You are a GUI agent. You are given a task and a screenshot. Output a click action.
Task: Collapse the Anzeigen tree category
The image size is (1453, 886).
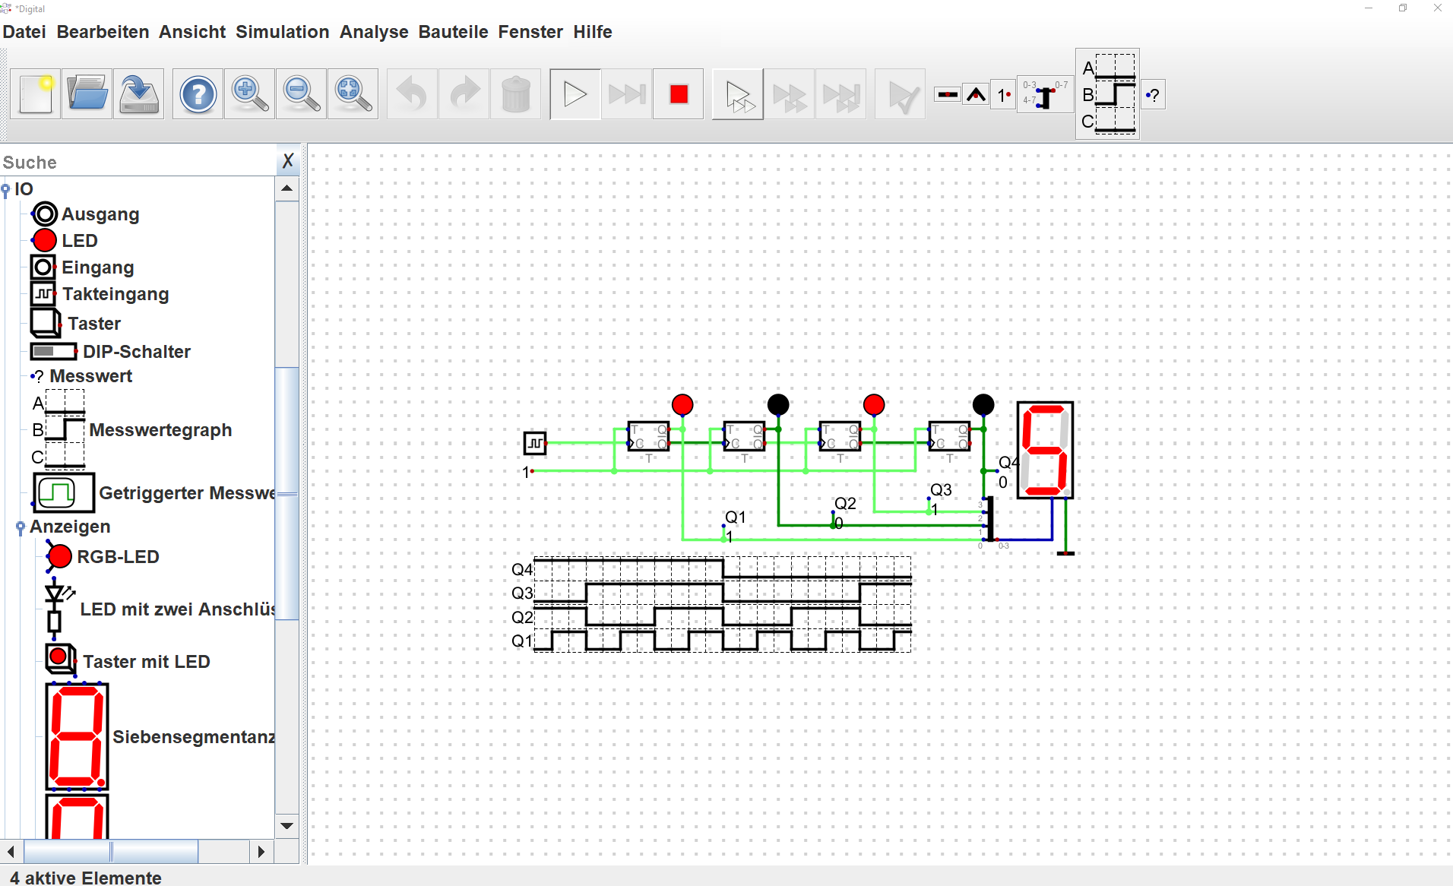click(x=21, y=527)
